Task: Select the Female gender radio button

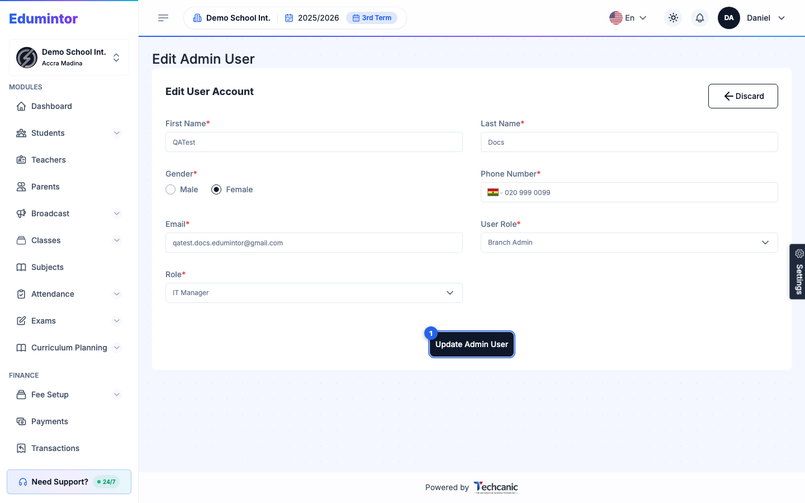Action: [x=216, y=189]
